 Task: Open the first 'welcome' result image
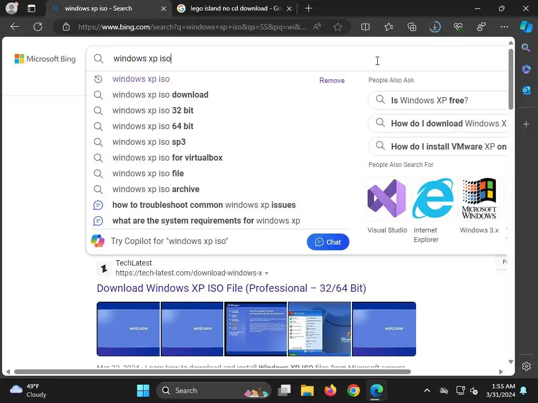click(128, 329)
